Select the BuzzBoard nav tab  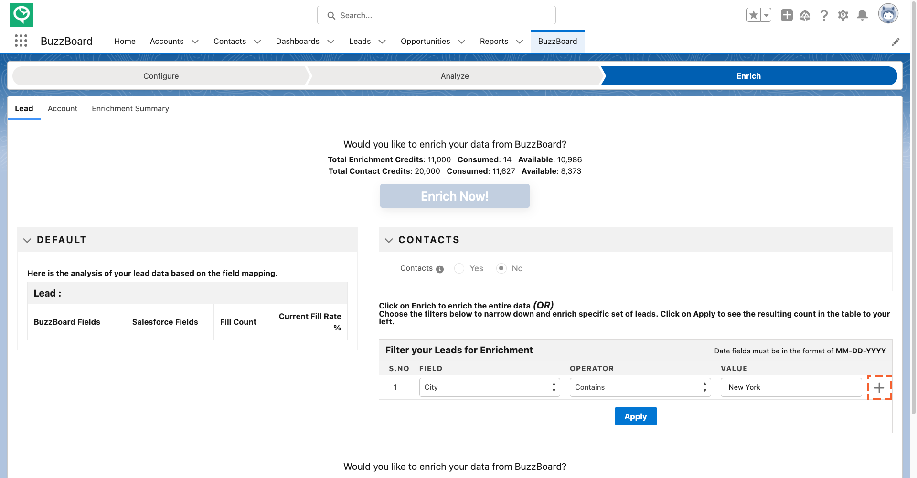pos(557,42)
